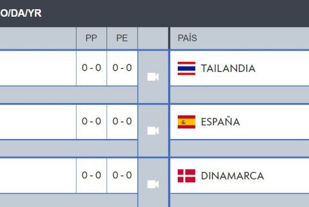Open the video camera icon in Tailandia row
Screen dimensions: 309x207
pos(153,77)
